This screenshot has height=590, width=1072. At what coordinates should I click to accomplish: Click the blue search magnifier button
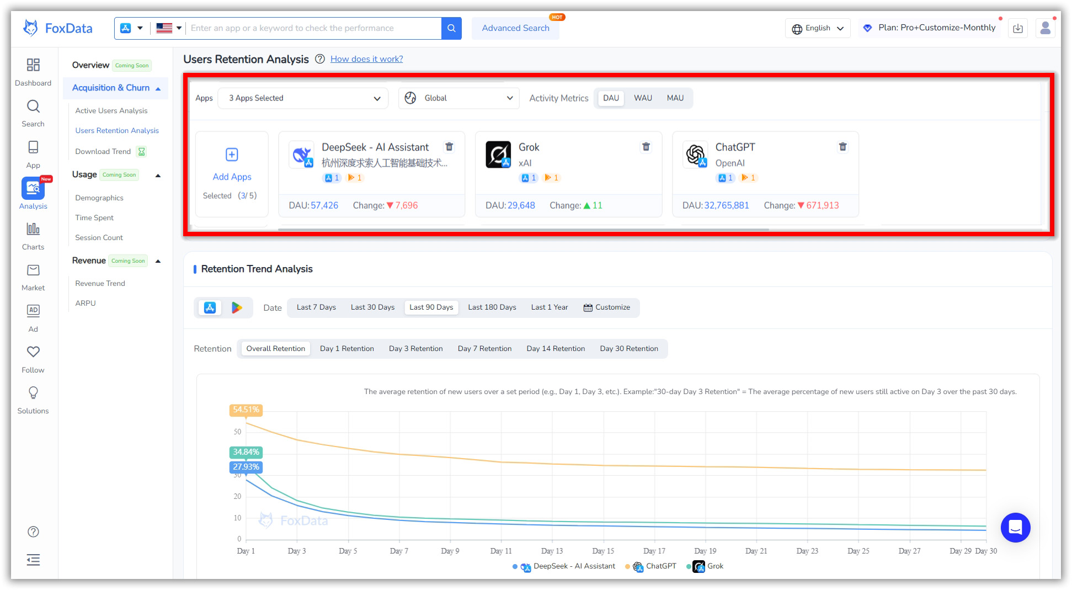pos(451,28)
